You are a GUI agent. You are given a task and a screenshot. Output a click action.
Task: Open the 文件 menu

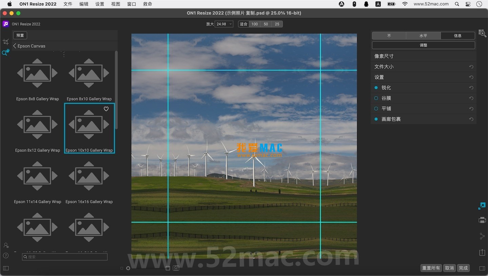coord(68,4)
